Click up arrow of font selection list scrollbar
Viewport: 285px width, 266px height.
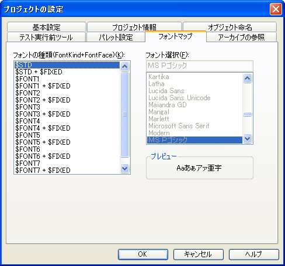click(247, 79)
